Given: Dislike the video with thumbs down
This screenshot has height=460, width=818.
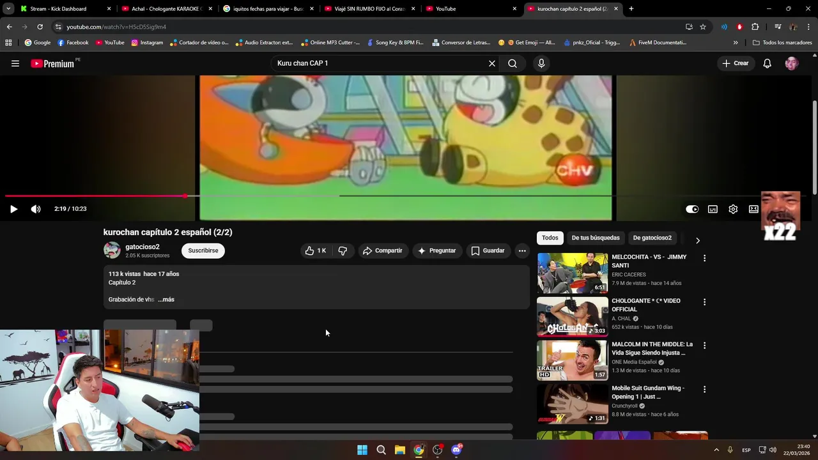Looking at the screenshot, I should pyautogui.click(x=343, y=250).
